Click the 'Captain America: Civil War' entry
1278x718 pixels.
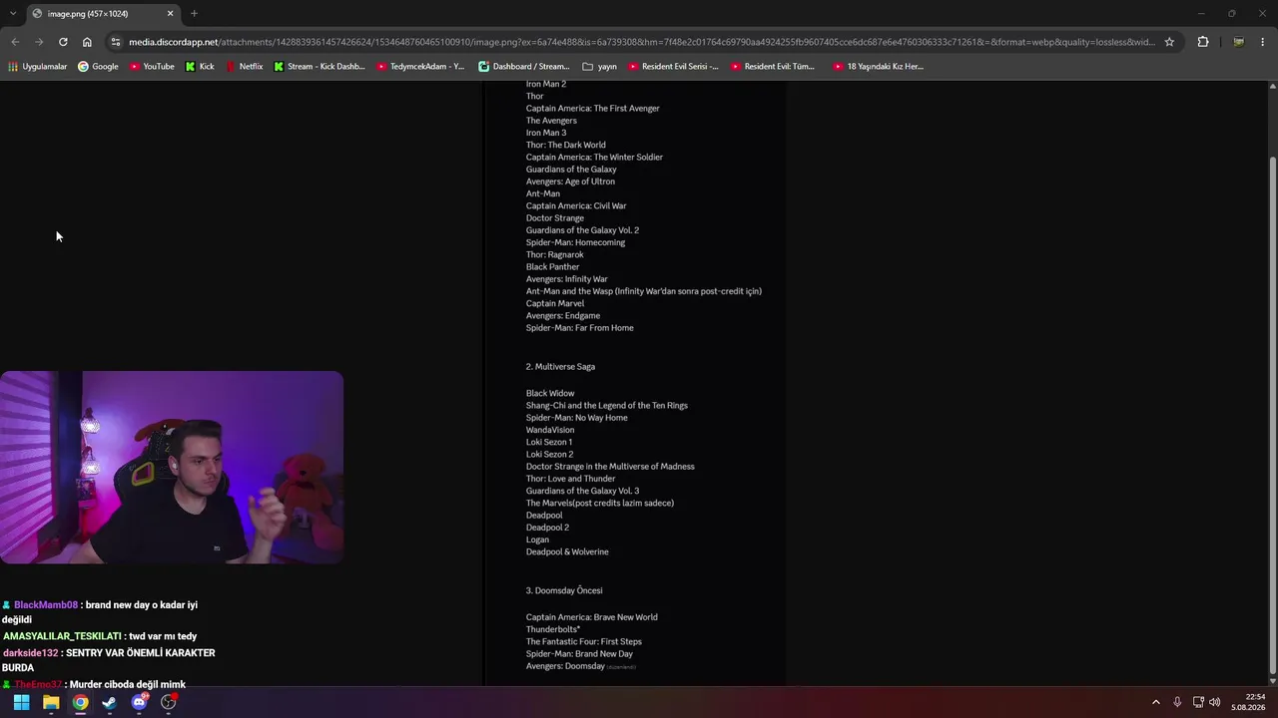[x=576, y=206]
